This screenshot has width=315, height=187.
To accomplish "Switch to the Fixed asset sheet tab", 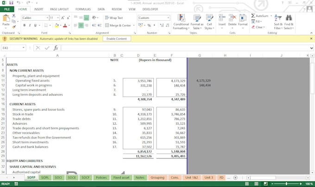I will (121, 177).
